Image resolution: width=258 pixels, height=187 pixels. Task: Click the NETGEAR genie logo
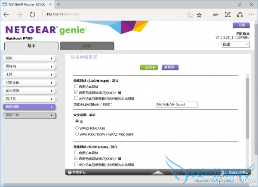46,30
